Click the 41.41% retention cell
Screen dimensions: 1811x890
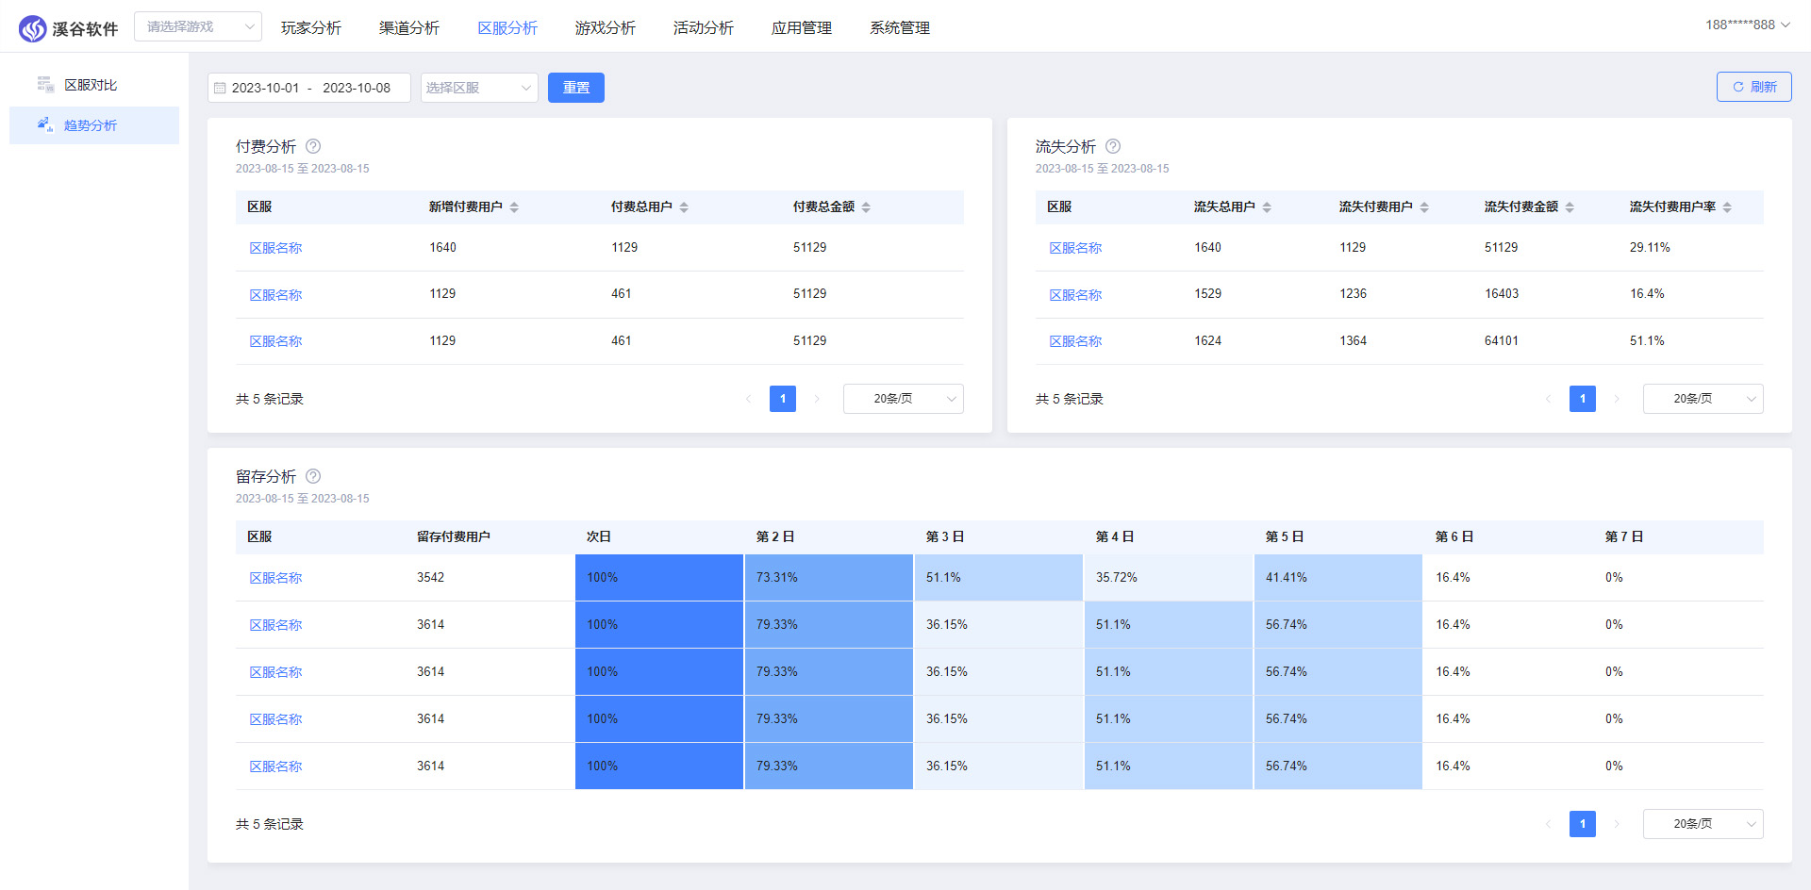point(1338,578)
